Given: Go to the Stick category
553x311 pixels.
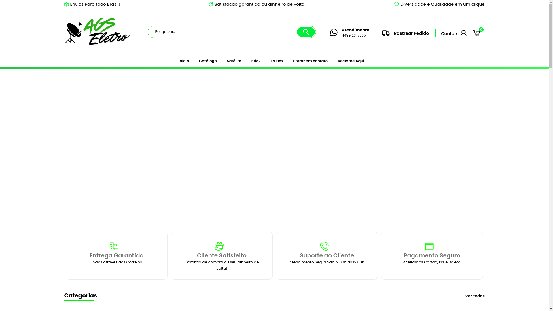Looking at the screenshot, I should pos(256,61).
